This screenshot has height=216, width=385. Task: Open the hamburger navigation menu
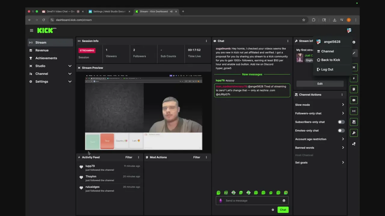coord(31,30)
